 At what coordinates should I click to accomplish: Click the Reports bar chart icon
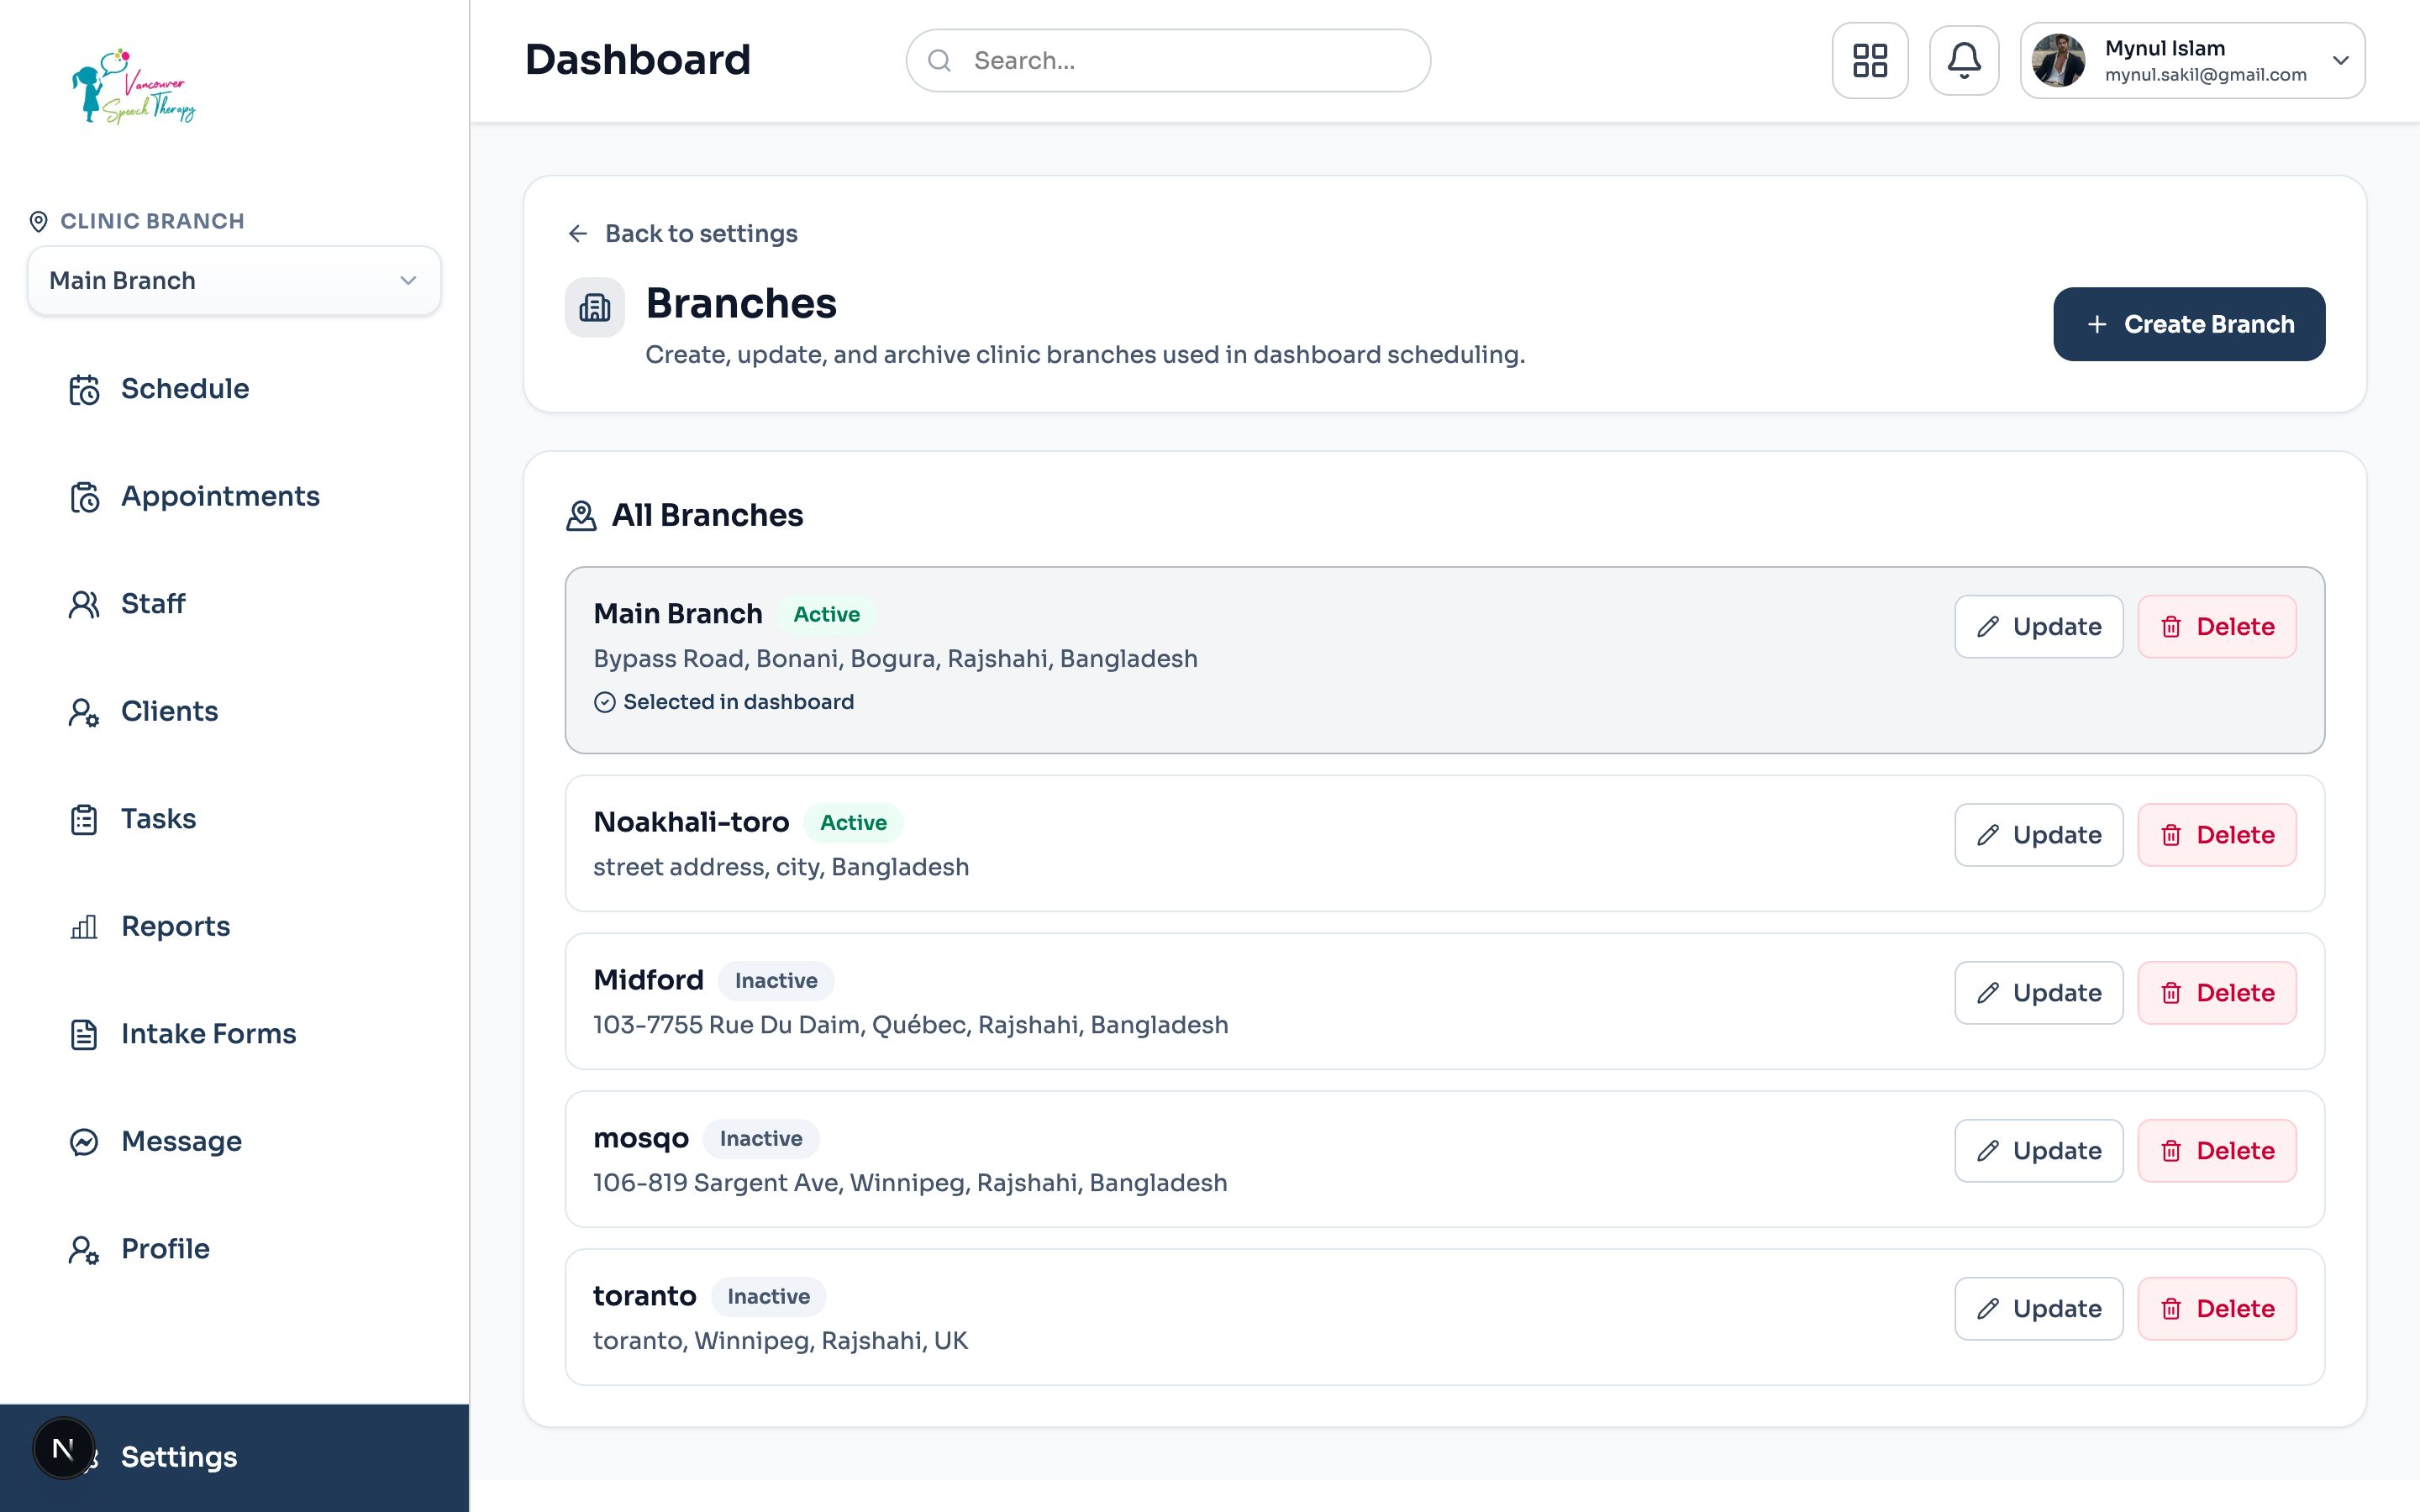84,926
